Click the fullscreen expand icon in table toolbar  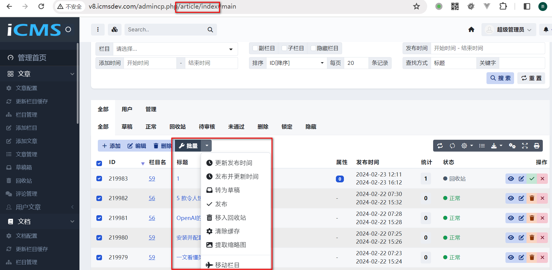525,146
